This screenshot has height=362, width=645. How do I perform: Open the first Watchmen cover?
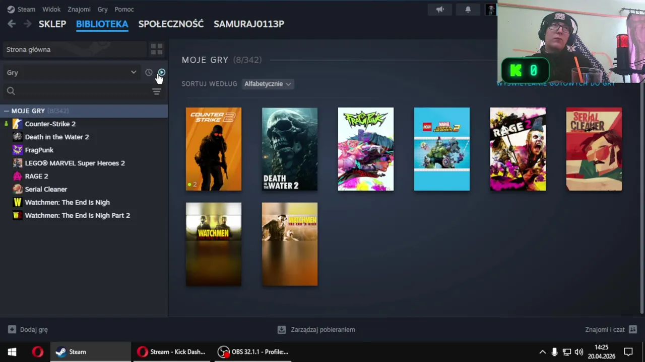tap(214, 244)
